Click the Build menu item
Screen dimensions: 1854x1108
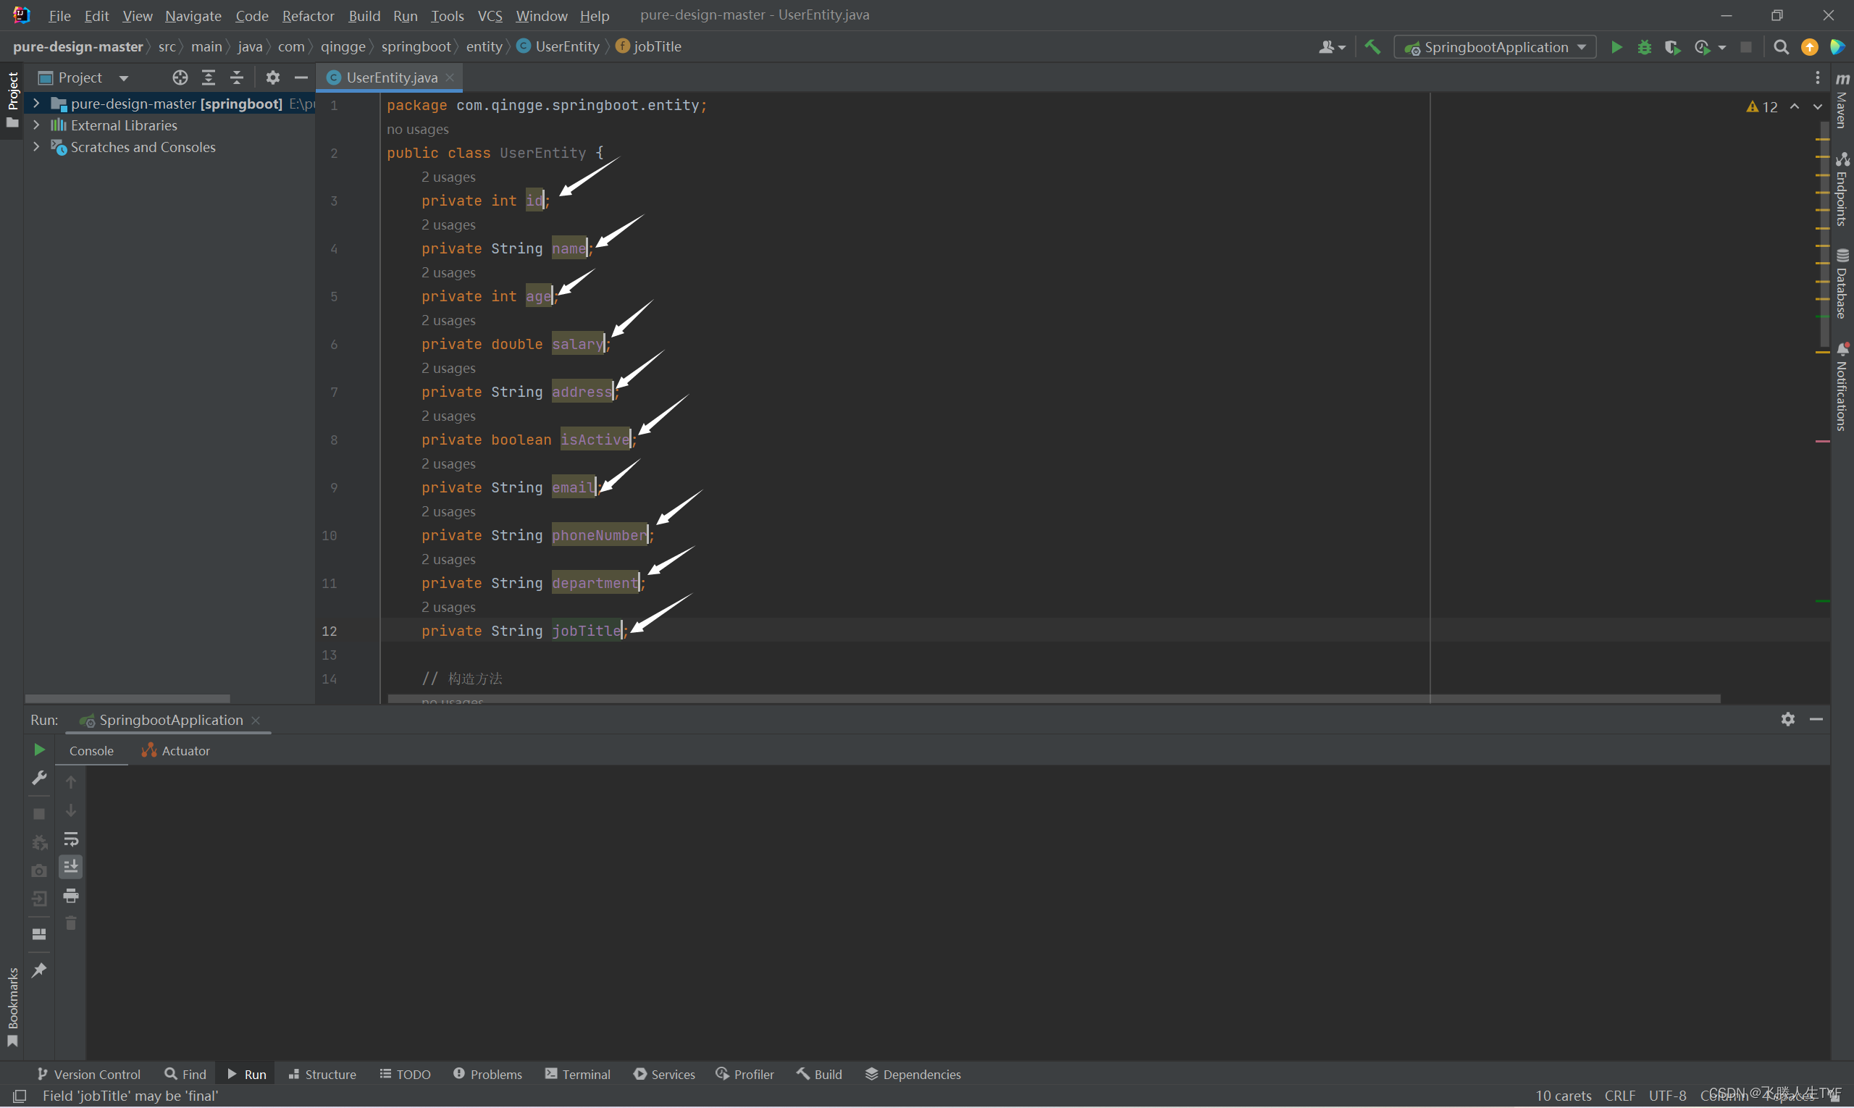[x=364, y=14]
